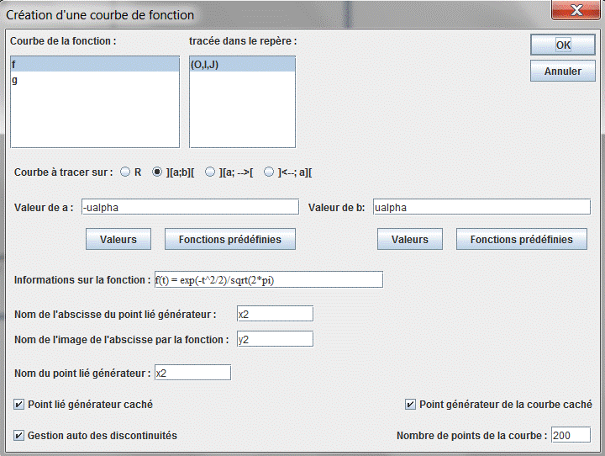This screenshot has height=456, width=605.
Task: Select function f in the list
Action: (x=95, y=64)
